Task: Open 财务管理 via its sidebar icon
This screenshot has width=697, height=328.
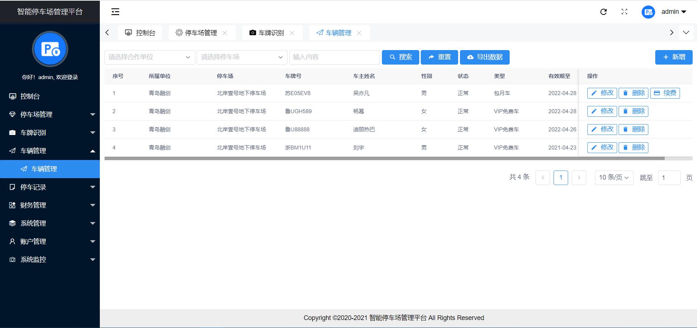Action: point(12,205)
